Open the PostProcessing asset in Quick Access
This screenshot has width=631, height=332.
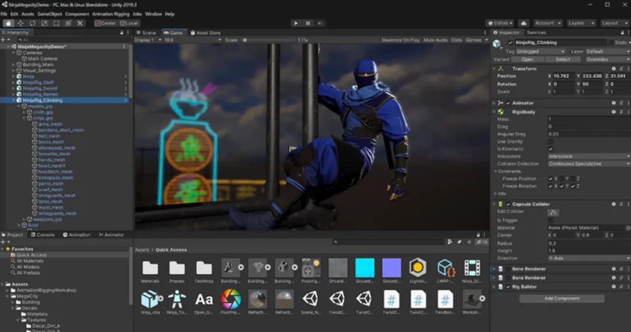pos(231,299)
